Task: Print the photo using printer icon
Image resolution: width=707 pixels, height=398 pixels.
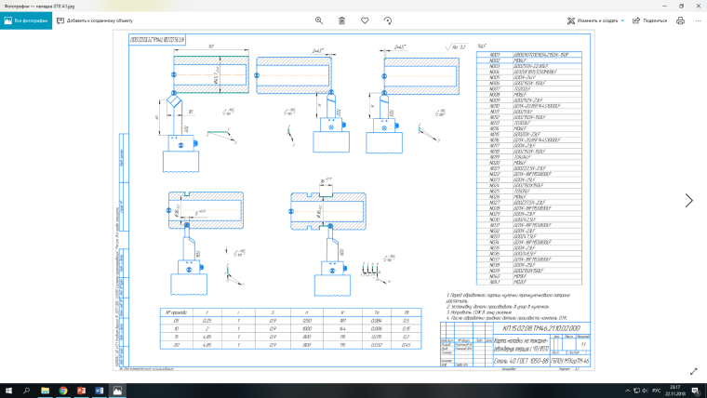Action: (x=680, y=20)
